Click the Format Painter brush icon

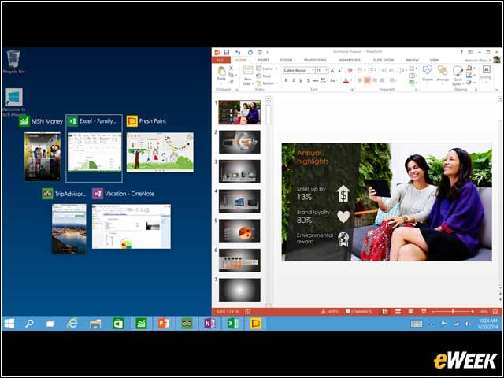(231, 82)
